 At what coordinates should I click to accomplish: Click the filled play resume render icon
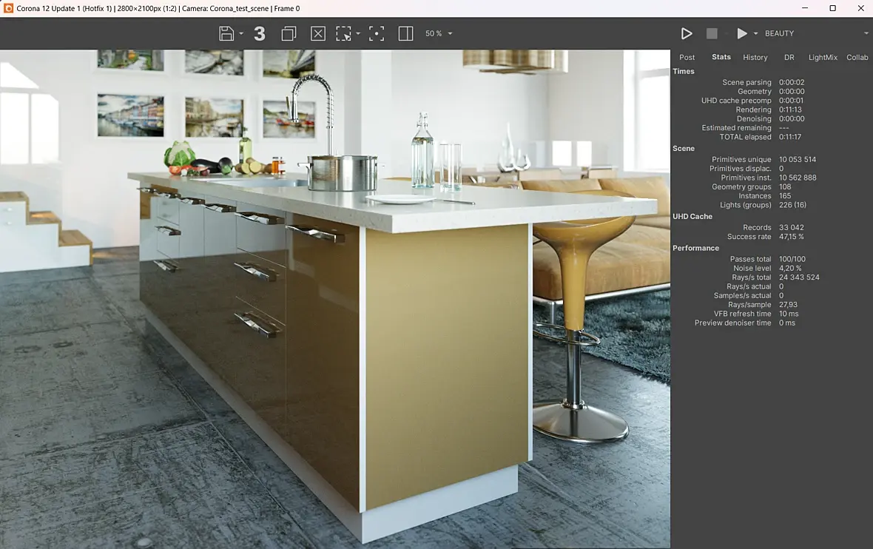click(x=742, y=33)
